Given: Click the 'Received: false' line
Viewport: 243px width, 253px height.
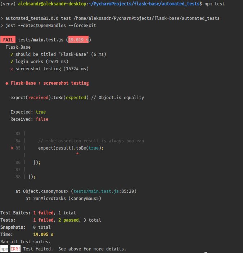Looking at the screenshot, I should (x=29, y=119).
